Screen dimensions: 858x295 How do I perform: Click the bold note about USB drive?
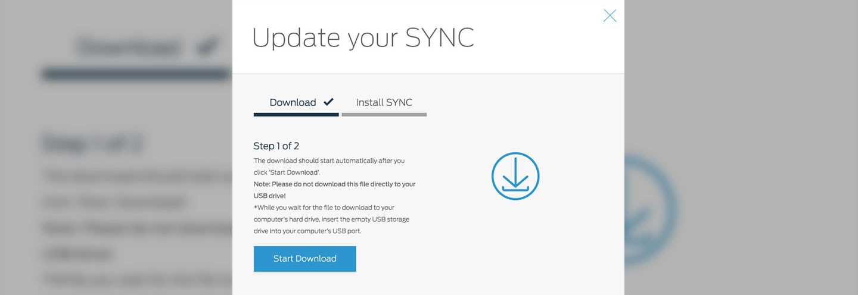click(334, 190)
